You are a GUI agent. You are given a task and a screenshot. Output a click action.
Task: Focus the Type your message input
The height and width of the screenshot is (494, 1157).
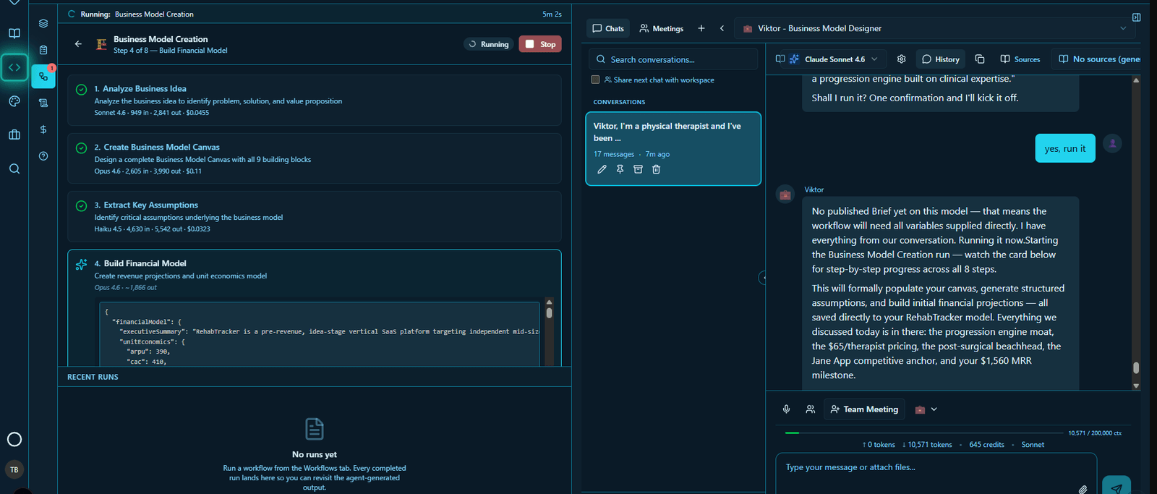pyautogui.click(x=936, y=474)
